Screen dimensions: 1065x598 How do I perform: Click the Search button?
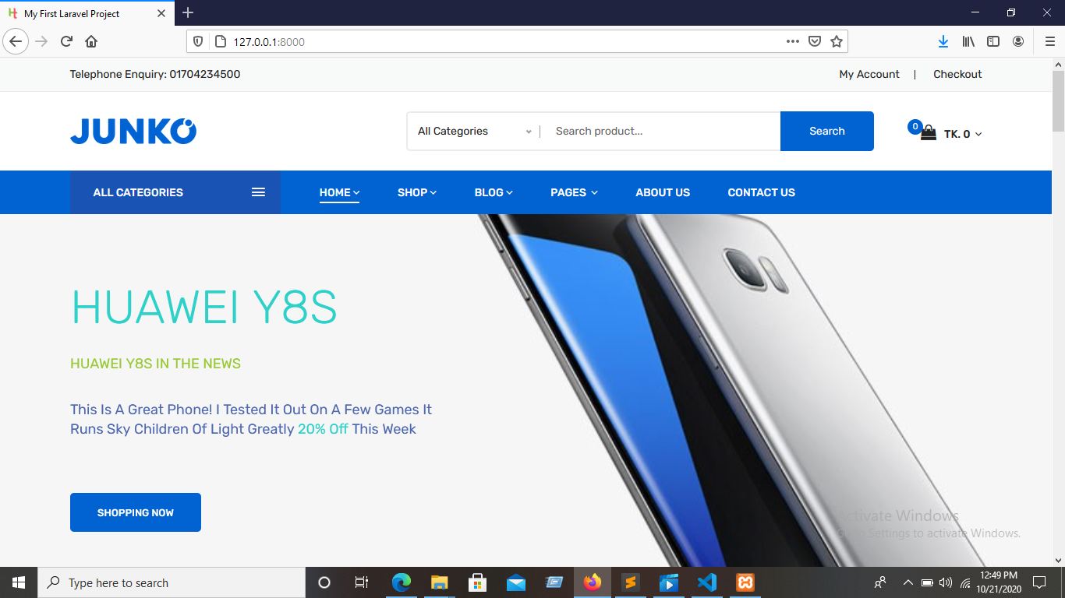(x=827, y=131)
